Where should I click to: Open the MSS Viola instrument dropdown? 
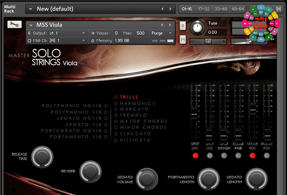(x=31, y=25)
